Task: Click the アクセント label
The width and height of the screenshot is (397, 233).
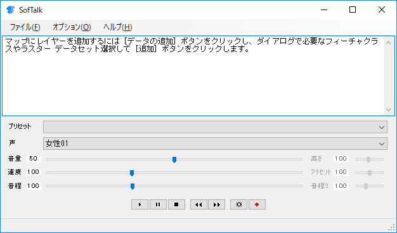Action: 321,172
